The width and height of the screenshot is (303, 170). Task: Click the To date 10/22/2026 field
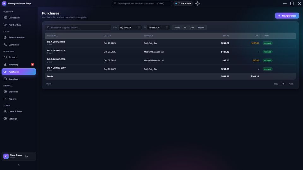158,28
